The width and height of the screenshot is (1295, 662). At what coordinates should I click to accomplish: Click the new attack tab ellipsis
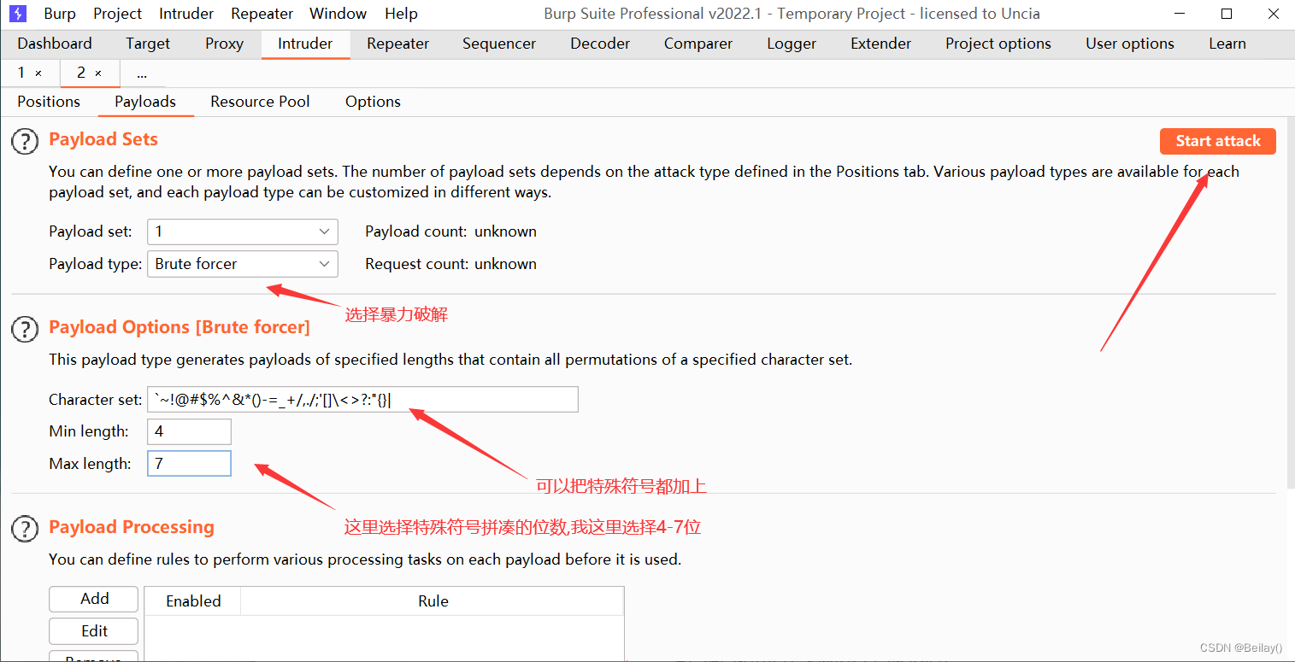[142, 73]
